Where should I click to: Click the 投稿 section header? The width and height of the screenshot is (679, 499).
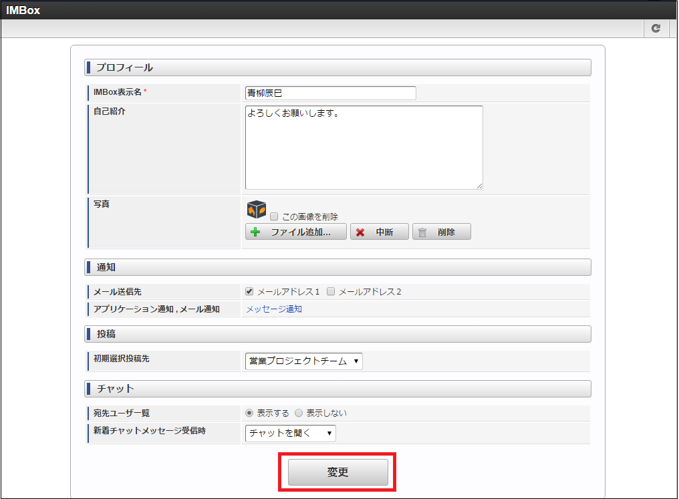coord(337,334)
